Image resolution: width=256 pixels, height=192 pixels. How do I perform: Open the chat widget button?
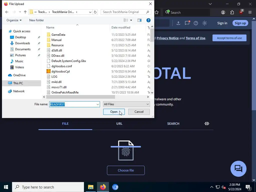click(x=238, y=169)
